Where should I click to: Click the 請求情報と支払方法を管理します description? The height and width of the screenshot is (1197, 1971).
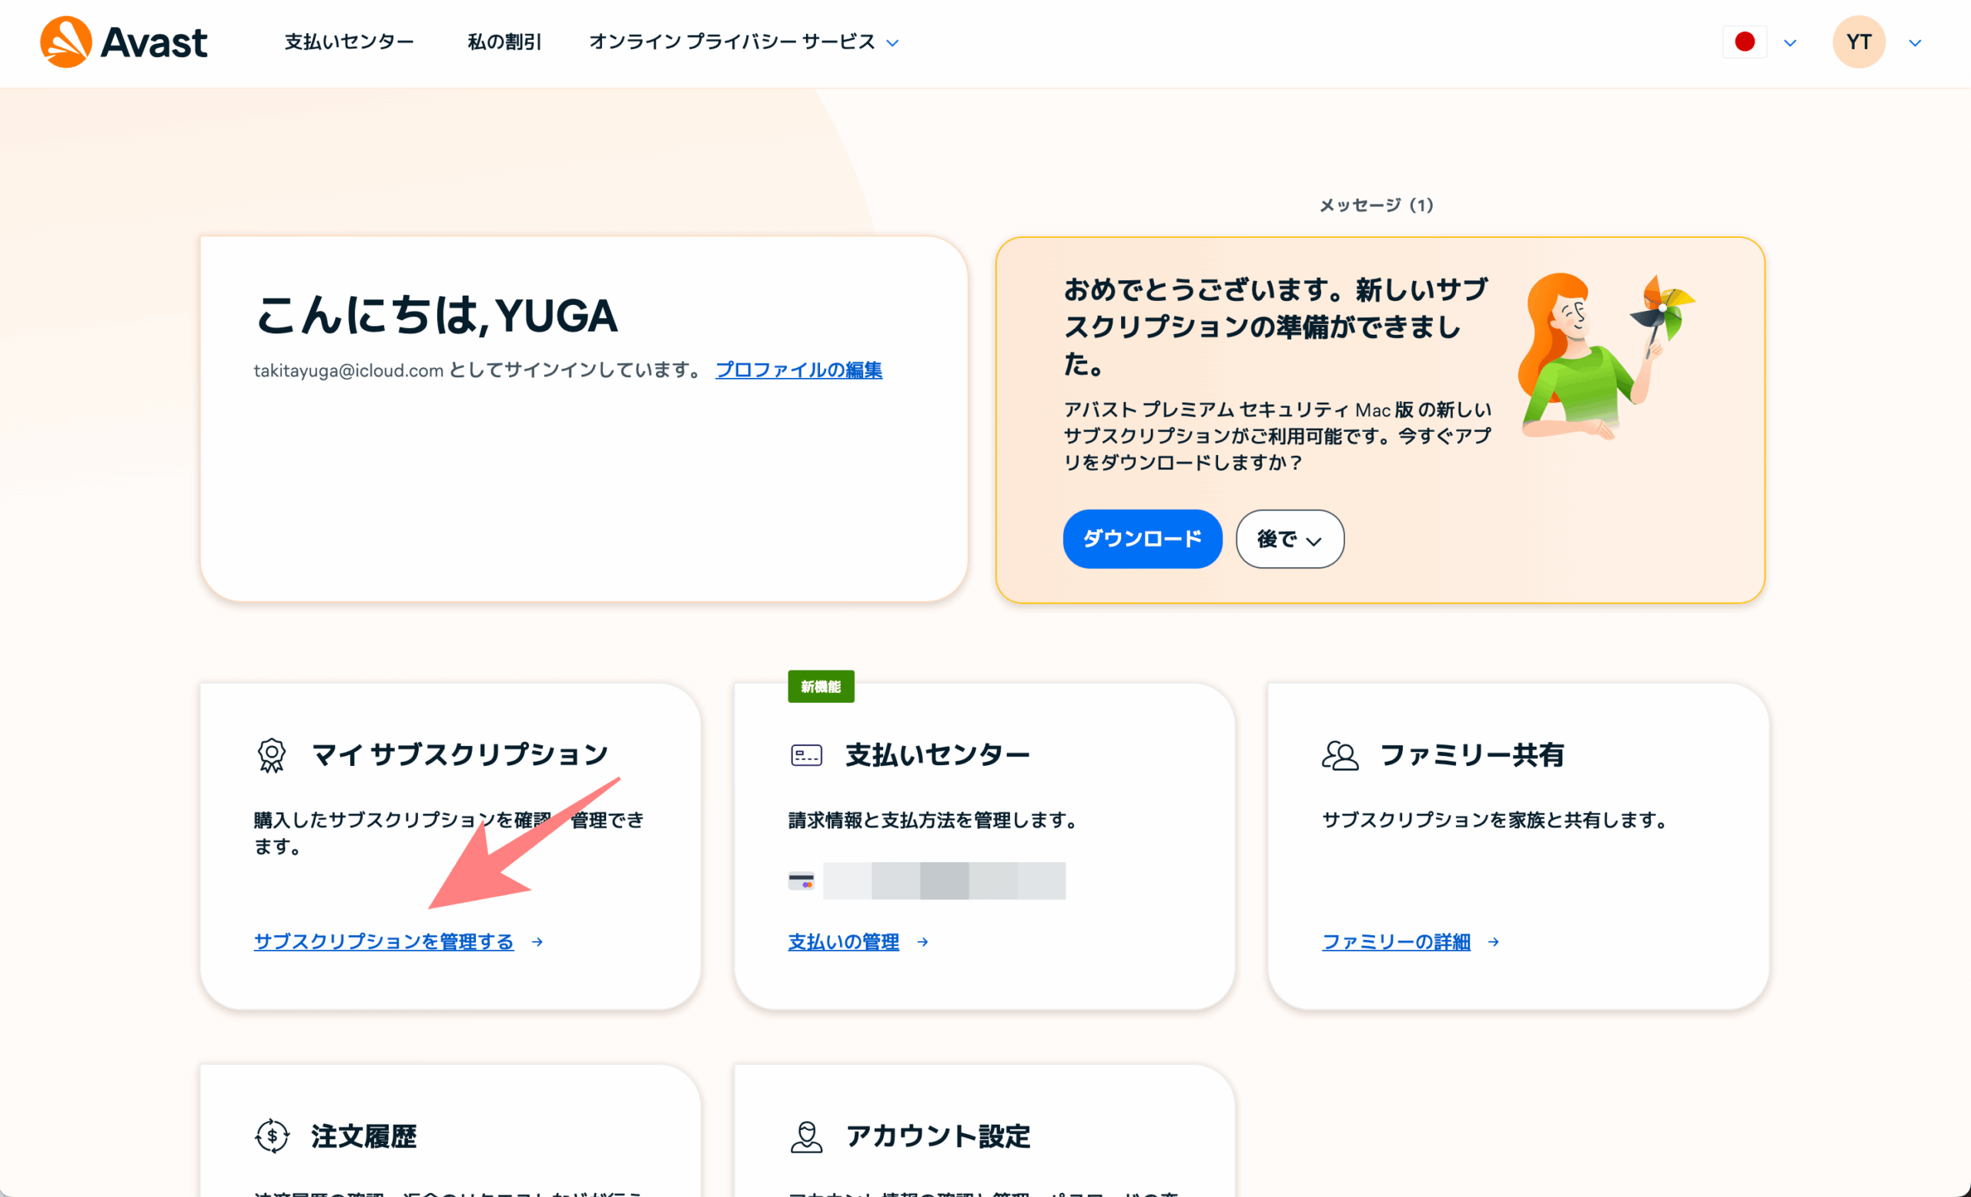[x=936, y=821]
